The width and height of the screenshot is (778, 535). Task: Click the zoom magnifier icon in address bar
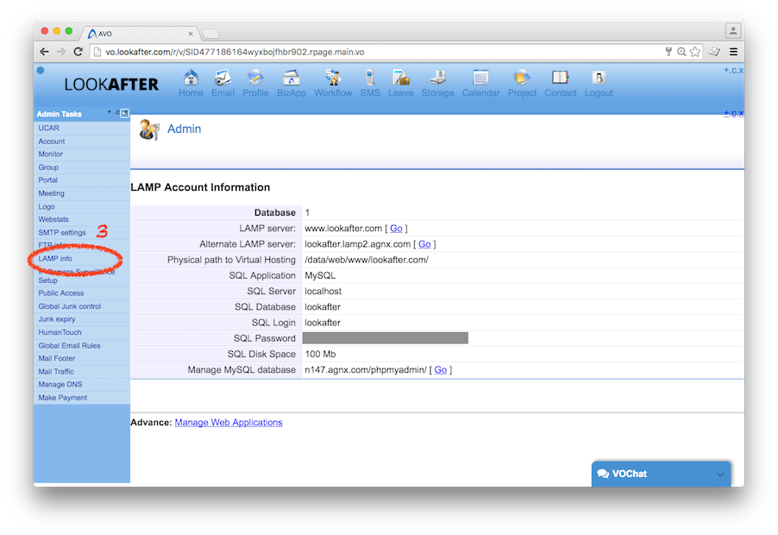tap(681, 52)
